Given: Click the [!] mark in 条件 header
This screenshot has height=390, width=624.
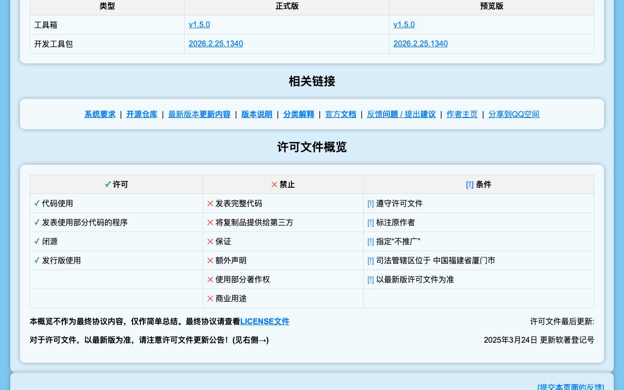Looking at the screenshot, I should click(x=470, y=185).
